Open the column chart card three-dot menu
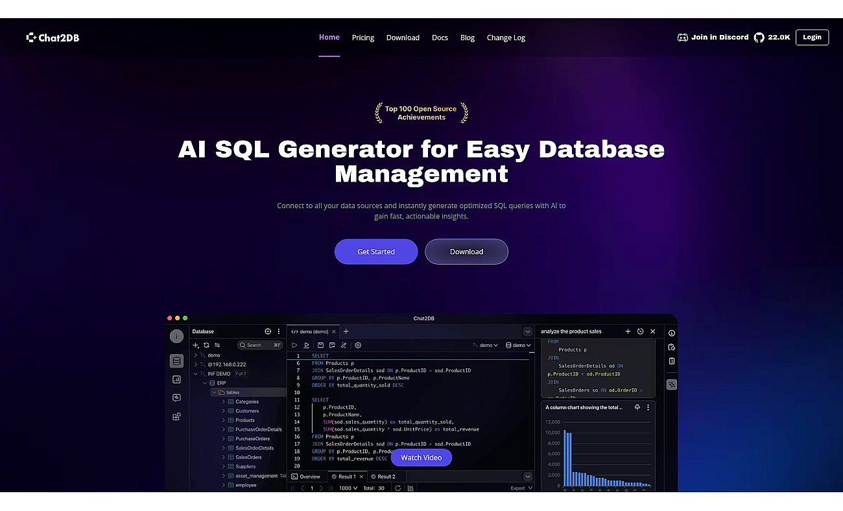843x511 pixels. point(648,407)
